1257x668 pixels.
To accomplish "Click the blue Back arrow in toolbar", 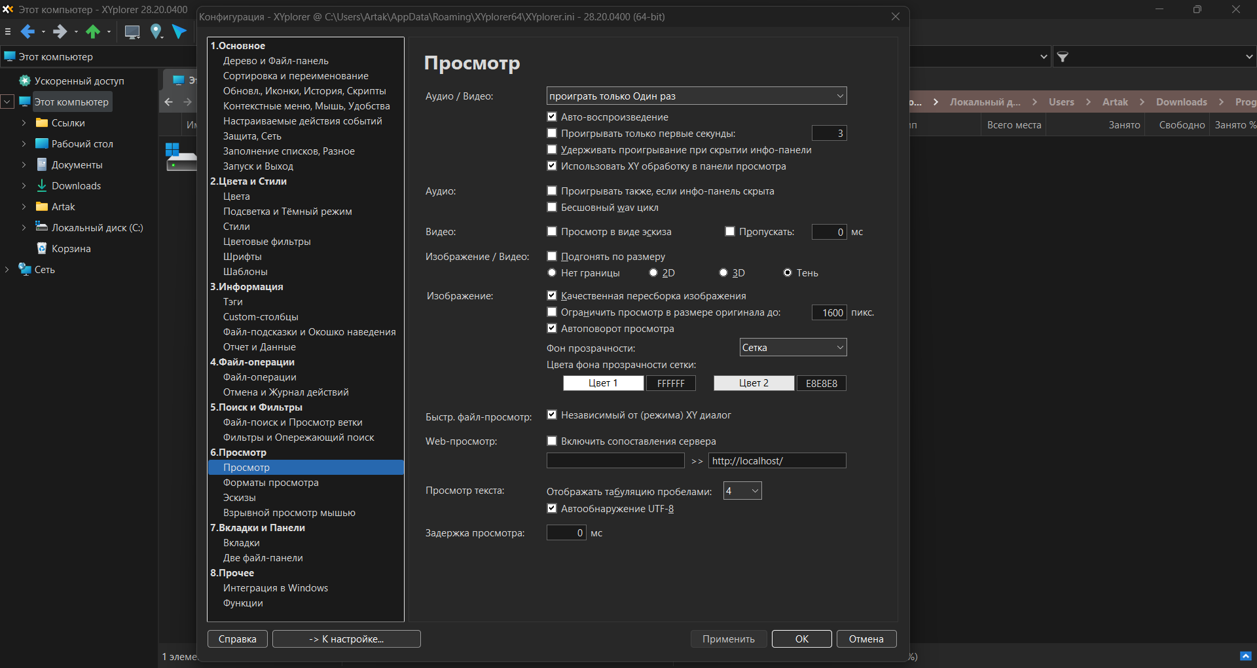I will pyautogui.click(x=27, y=31).
